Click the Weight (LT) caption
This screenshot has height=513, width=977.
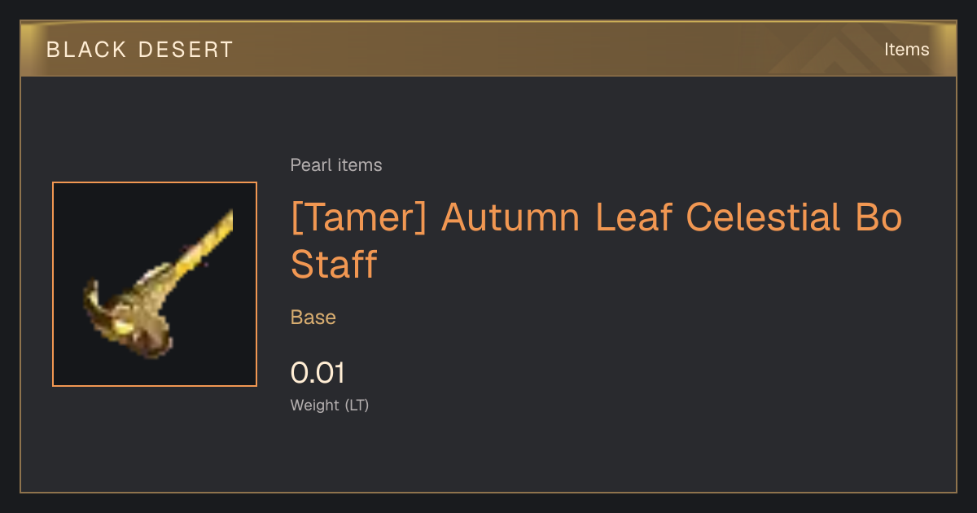[330, 406]
